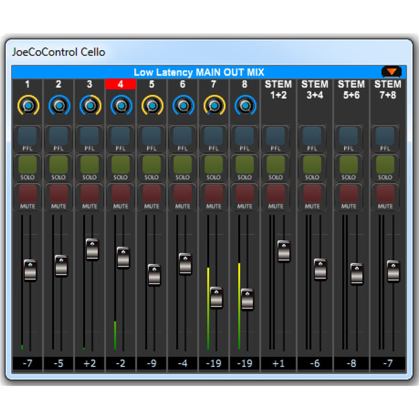Click the channel 7 fader handle

click(x=216, y=297)
